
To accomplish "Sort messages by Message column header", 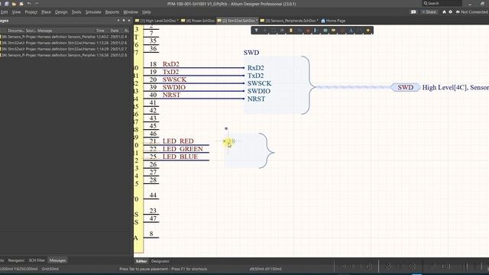I will pyautogui.click(x=45, y=31).
